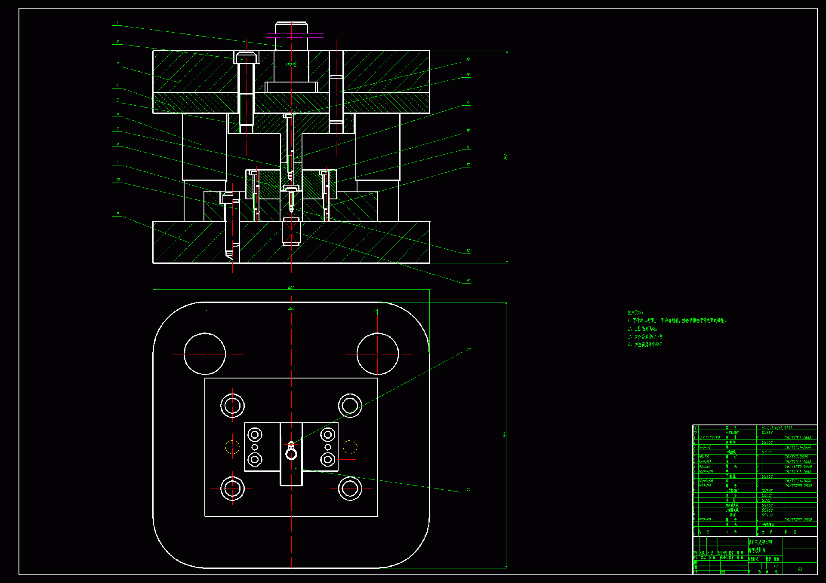Viewport: 826px width, 583px height.
Task: Click the lower-left concentric bolt circle
Action: pyautogui.click(x=232, y=488)
